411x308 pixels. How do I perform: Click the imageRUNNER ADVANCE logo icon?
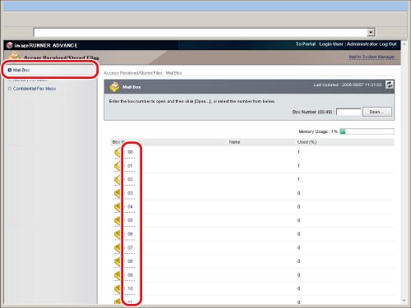pyautogui.click(x=10, y=45)
